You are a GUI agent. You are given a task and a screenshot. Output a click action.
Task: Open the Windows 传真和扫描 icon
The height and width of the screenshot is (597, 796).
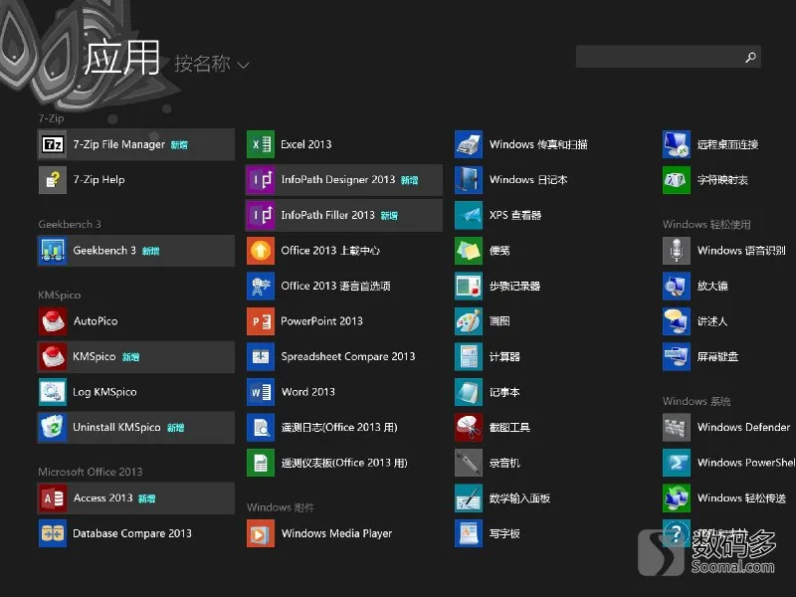pos(469,144)
